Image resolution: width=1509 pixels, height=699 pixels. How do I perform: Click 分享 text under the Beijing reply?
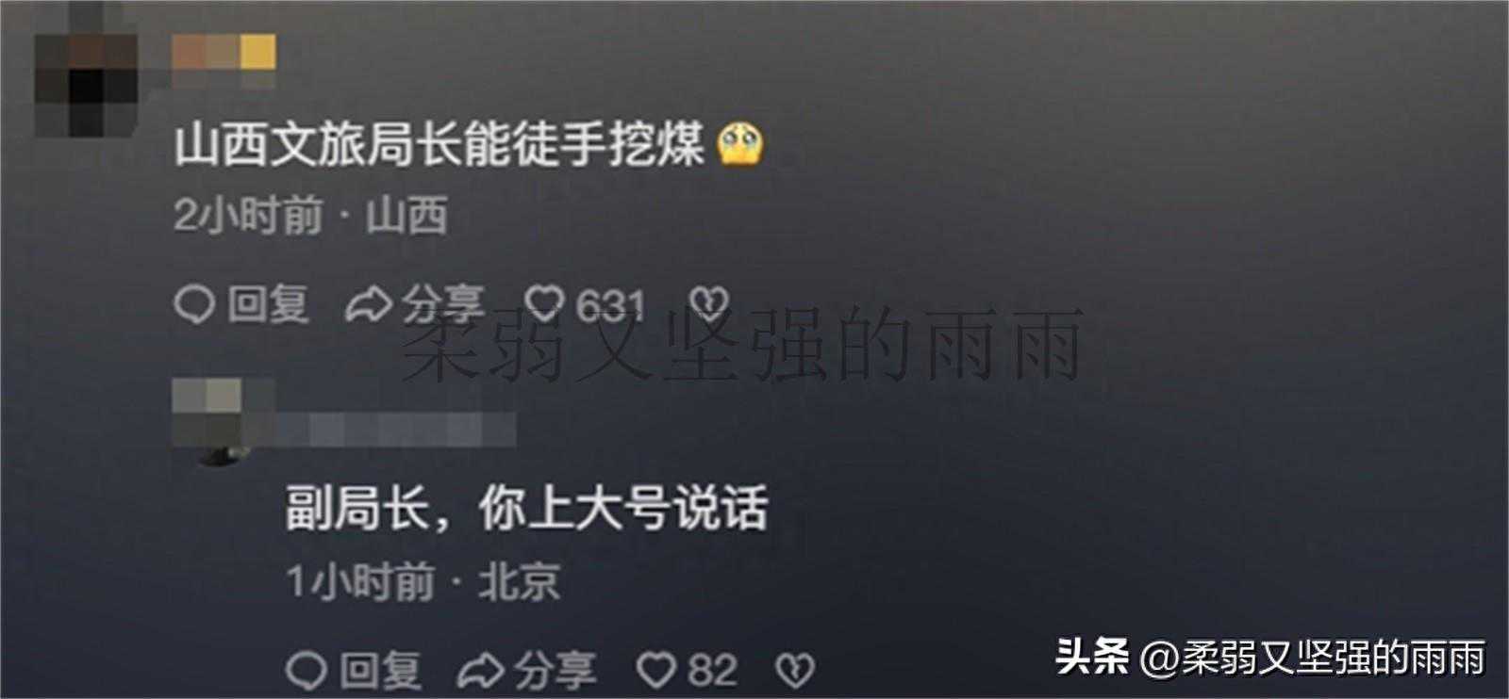point(556,671)
